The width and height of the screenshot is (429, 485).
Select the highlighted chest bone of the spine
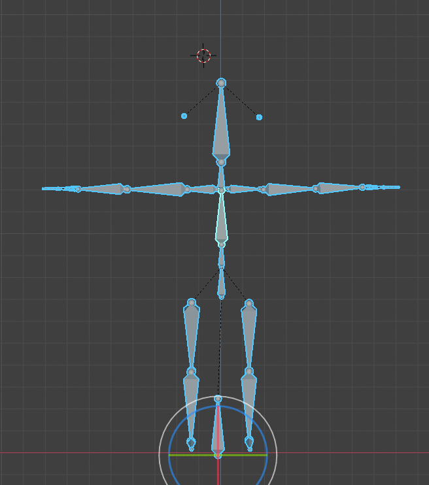pos(221,220)
